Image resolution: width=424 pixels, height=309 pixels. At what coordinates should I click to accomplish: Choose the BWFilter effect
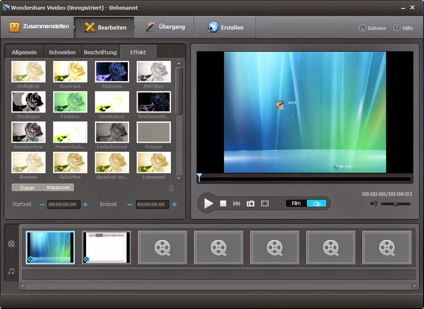[154, 71]
